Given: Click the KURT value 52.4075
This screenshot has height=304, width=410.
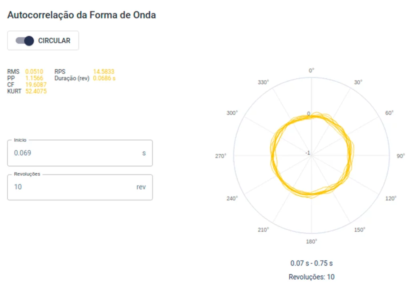Looking at the screenshot, I should point(36,91).
